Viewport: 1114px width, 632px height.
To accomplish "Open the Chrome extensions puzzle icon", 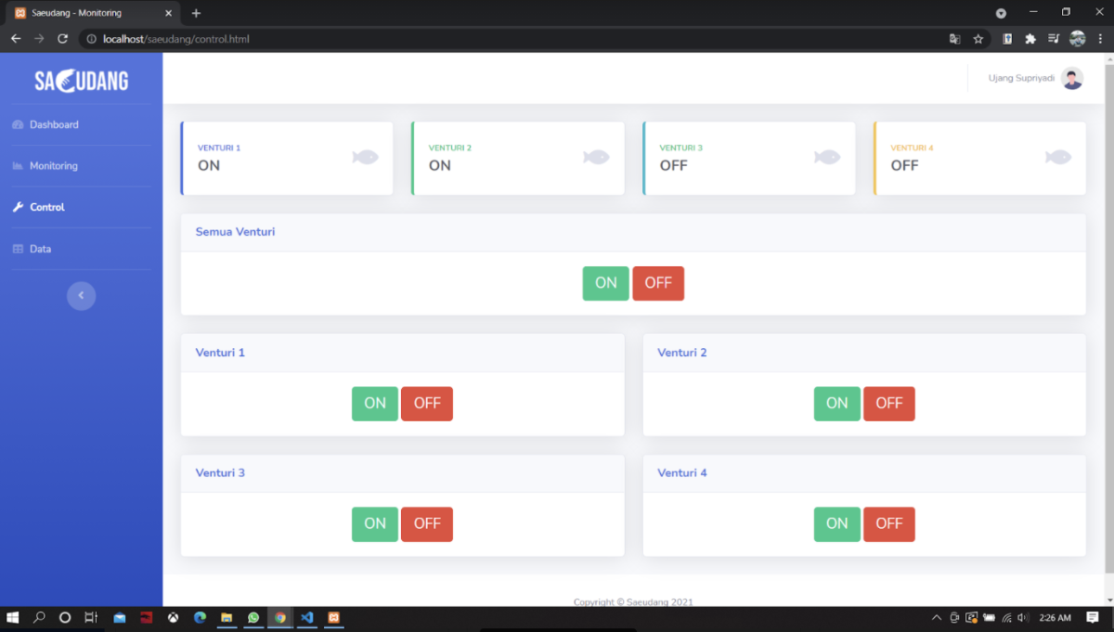I will [x=1030, y=39].
